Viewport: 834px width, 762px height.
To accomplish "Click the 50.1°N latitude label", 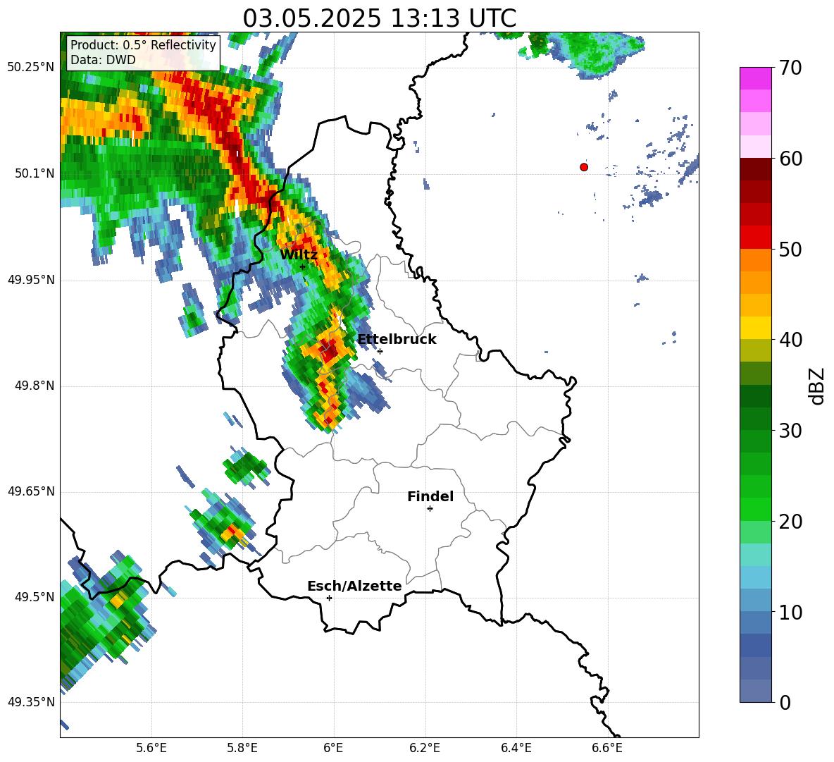I will 35,173.
